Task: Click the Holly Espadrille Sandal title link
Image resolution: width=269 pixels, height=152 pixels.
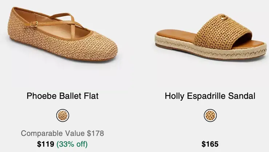Action: pyautogui.click(x=210, y=96)
